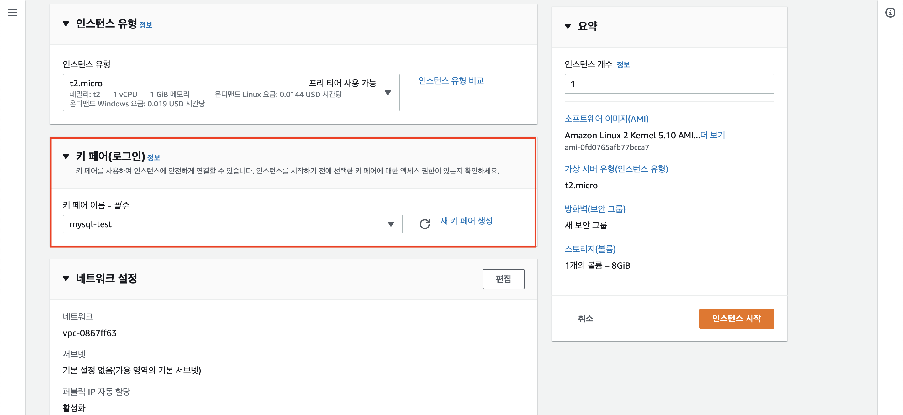Viewport: 903px width, 415px height.
Task: Collapse the 네트워크 설정 section
Action: (66, 279)
